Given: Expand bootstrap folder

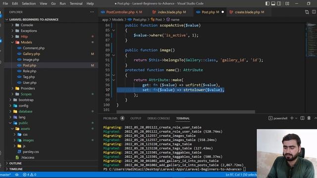Looking at the screenshot, I should coord(26,100).
